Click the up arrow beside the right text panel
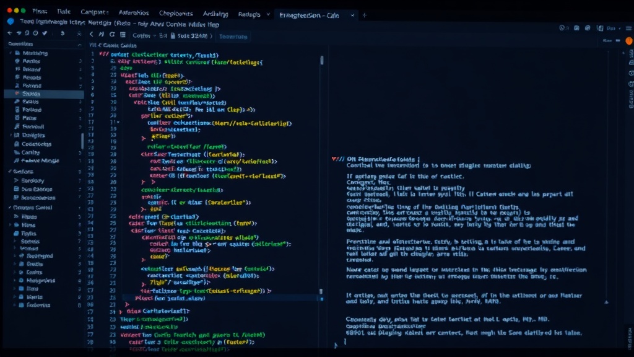 tap(607, 302)
